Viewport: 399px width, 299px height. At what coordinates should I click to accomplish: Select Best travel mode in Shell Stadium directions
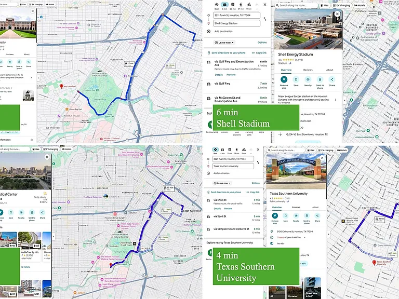[217, 5]
